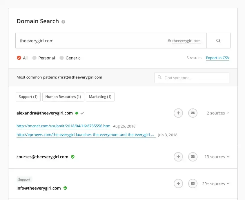This screenshot has width=245, height=200.
Task: Filter by Marketing department tag
Action: pyautogui.click(x=100, y=97)
